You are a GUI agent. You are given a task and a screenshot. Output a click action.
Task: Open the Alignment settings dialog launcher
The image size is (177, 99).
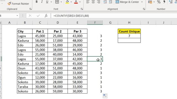144,9
